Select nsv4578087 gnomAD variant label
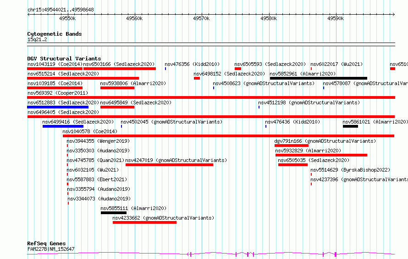408x259 pixels. (x=365, y=83)
